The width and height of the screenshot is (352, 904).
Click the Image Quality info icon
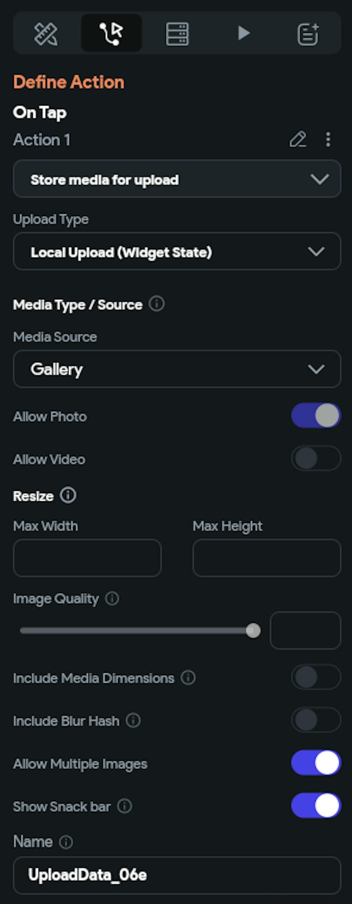click(x=112, y=598)
